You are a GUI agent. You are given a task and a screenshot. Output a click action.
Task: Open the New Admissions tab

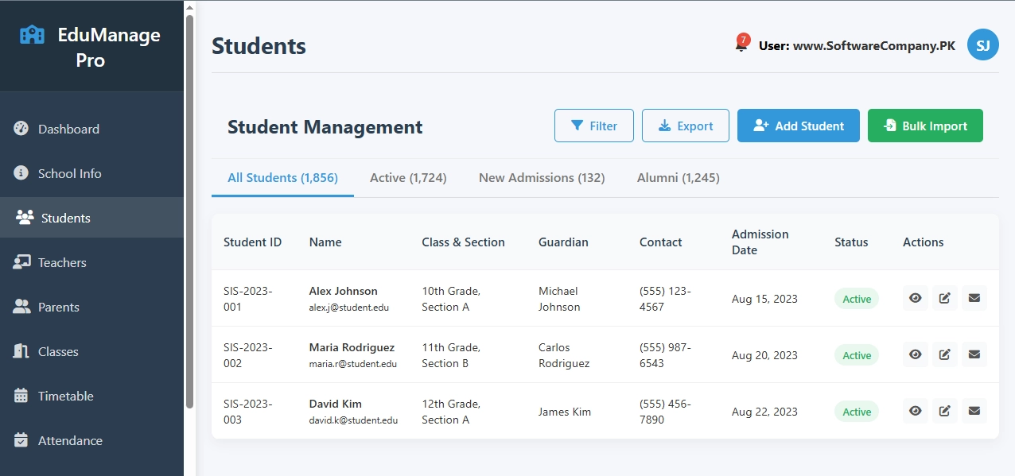tap(542, 177)
